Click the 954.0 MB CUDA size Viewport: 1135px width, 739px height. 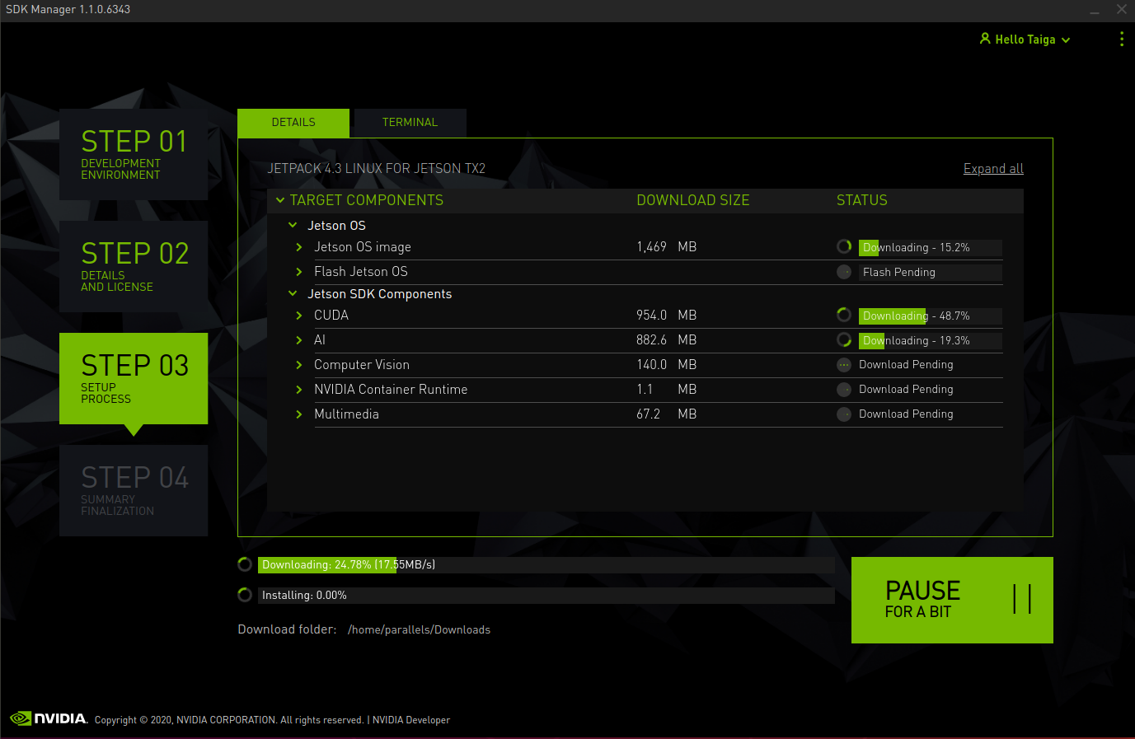tap(667, 315)
